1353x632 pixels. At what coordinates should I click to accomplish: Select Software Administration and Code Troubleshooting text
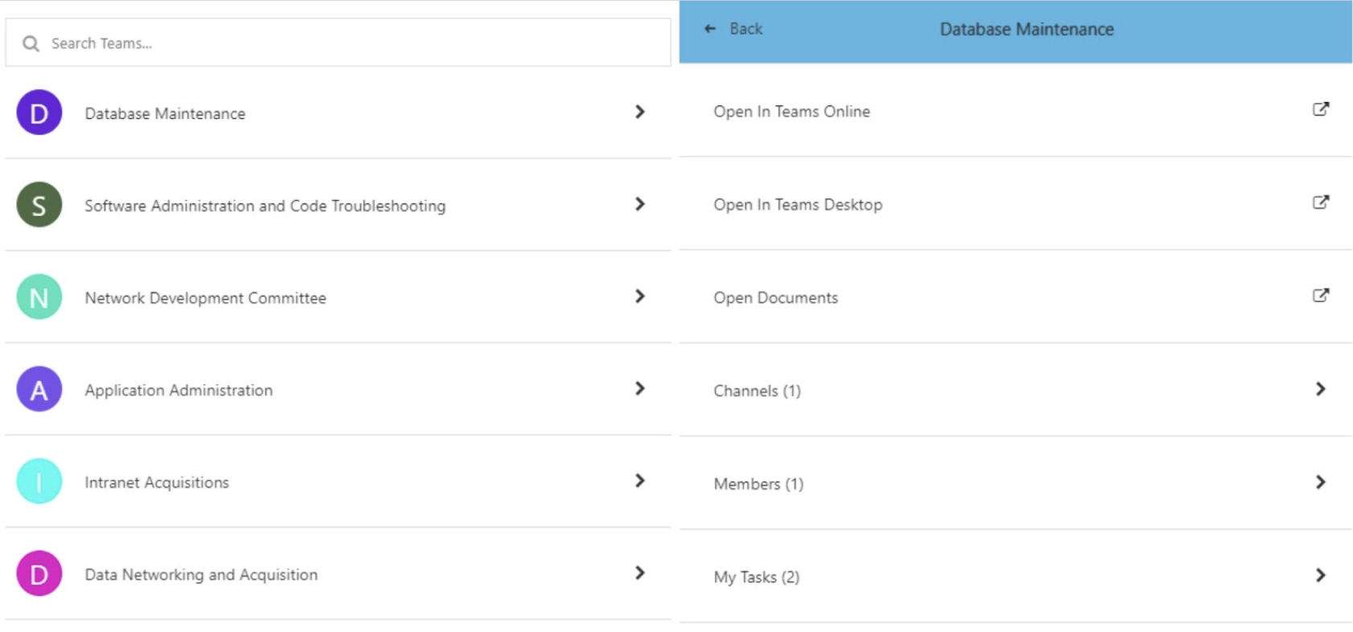coord(265,206)
